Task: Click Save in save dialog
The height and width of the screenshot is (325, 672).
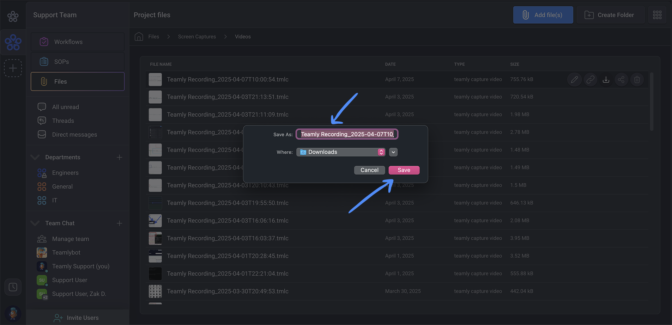Action: click(404, 170)
